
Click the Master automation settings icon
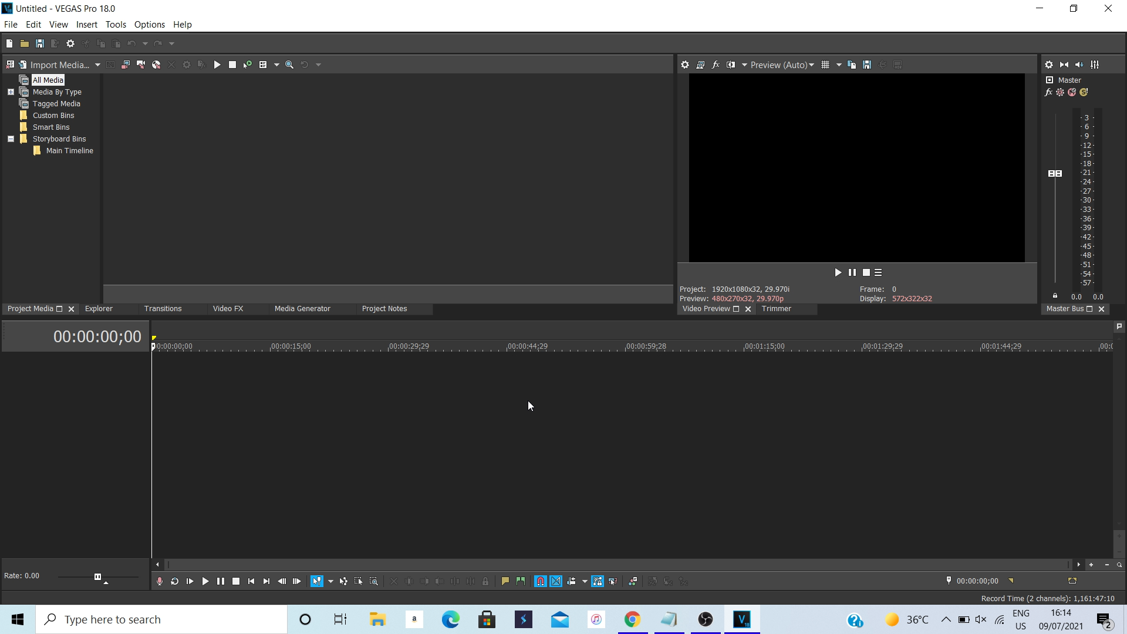coord(1060,92)
